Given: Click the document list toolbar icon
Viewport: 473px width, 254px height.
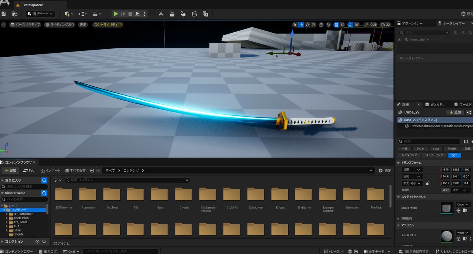Looking at the screenshot, I should tap(194, 14).
